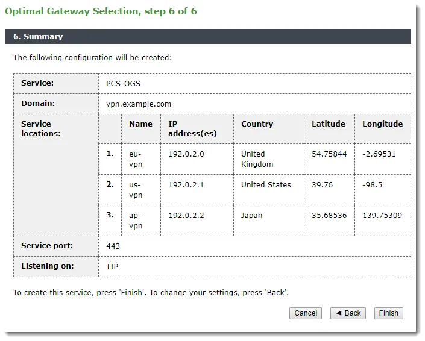Select the vpn.example.com domain value
Image resolution: width=425 pixels, height=341 pixels.
point(139,104)
